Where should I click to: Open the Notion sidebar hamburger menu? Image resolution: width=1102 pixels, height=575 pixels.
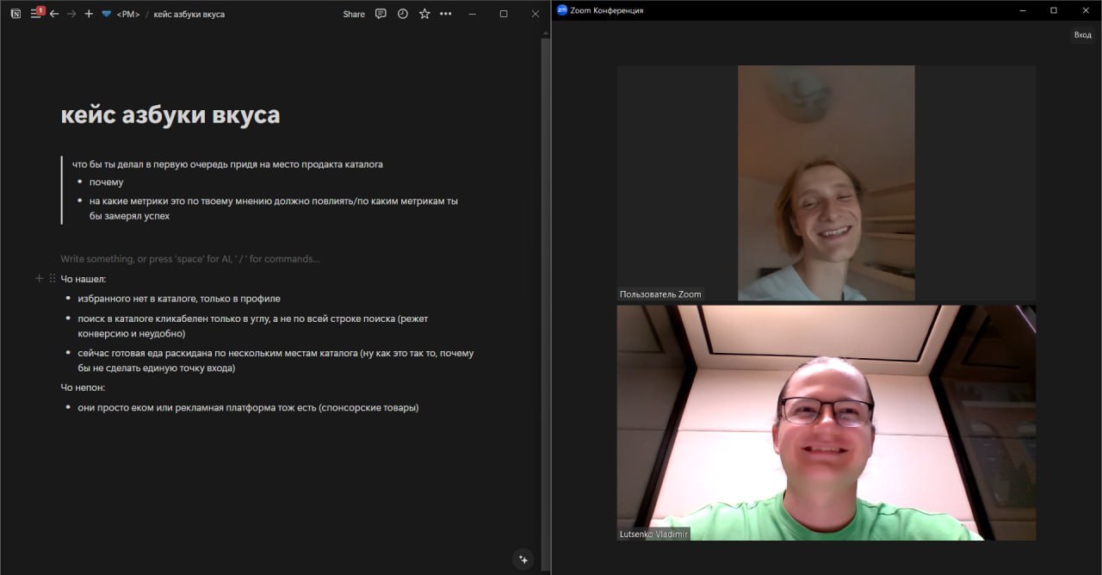pyautogui.click(x=35, y=14)
